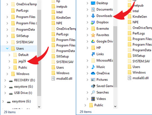Screen dimensions: 152x115
Task: Click the Windows folder icon in left tree
Action: pyautogui.click(x=13, y=74)
